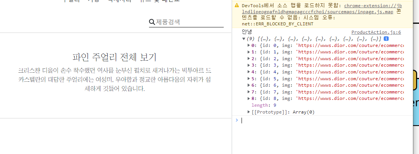
Task: Expand the [[Prototype]]: Array(0) entry
Action: 249,112
